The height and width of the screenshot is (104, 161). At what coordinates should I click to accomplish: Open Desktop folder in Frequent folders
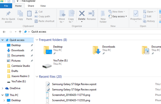(x=53, y=50)
